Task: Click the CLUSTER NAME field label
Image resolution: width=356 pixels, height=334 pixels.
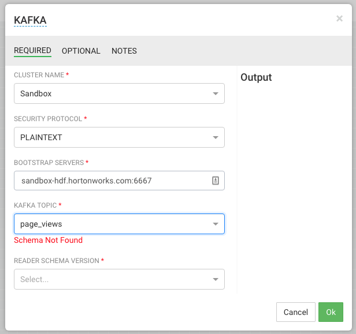Action: pos(39,75)
